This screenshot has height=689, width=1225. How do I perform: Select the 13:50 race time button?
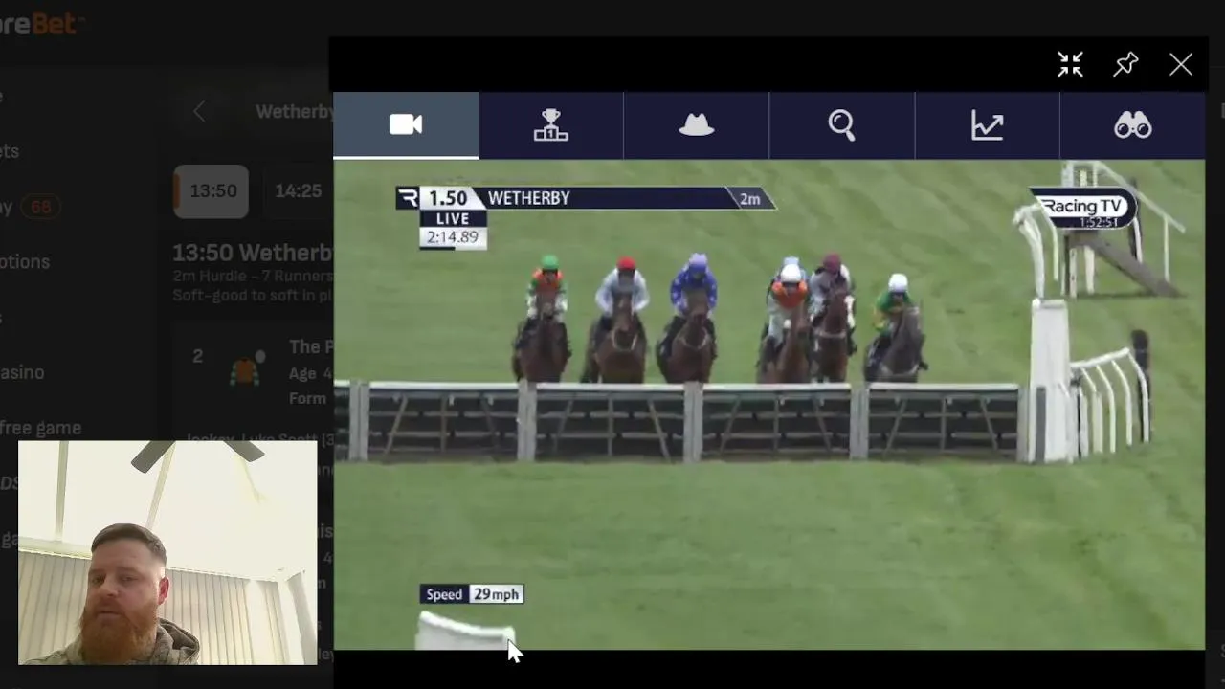(x=212, y=191)
